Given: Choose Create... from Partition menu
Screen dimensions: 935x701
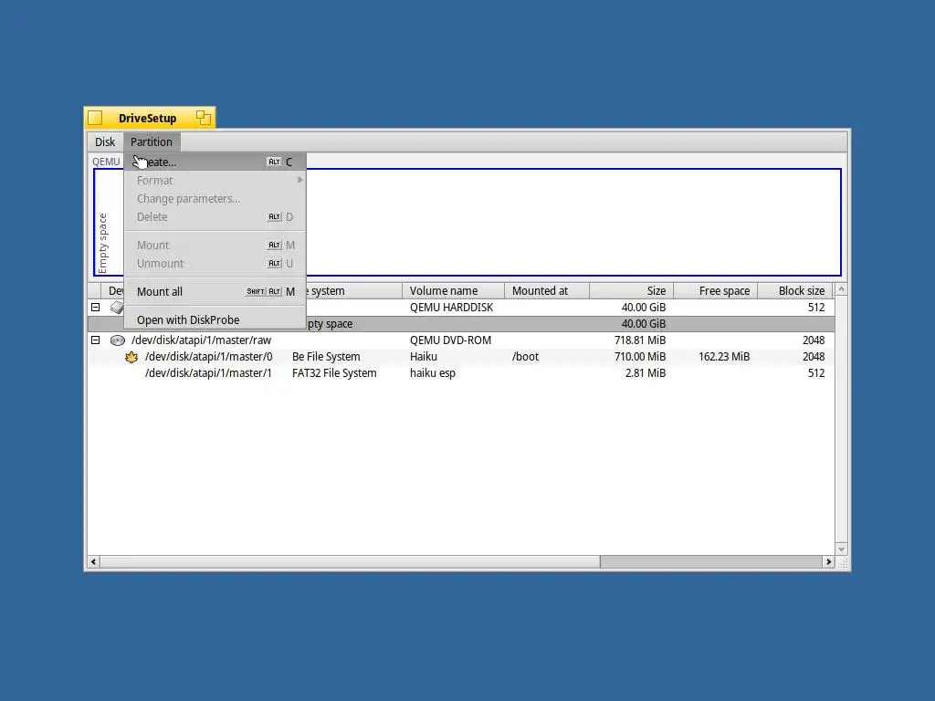Looking at the screenshot, I should 215,162.
